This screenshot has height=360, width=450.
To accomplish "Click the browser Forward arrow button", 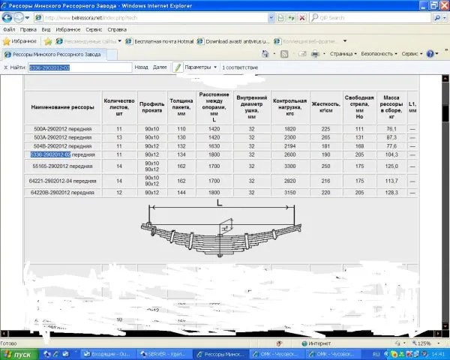I will pyautogui.click(x=19, y=18).
